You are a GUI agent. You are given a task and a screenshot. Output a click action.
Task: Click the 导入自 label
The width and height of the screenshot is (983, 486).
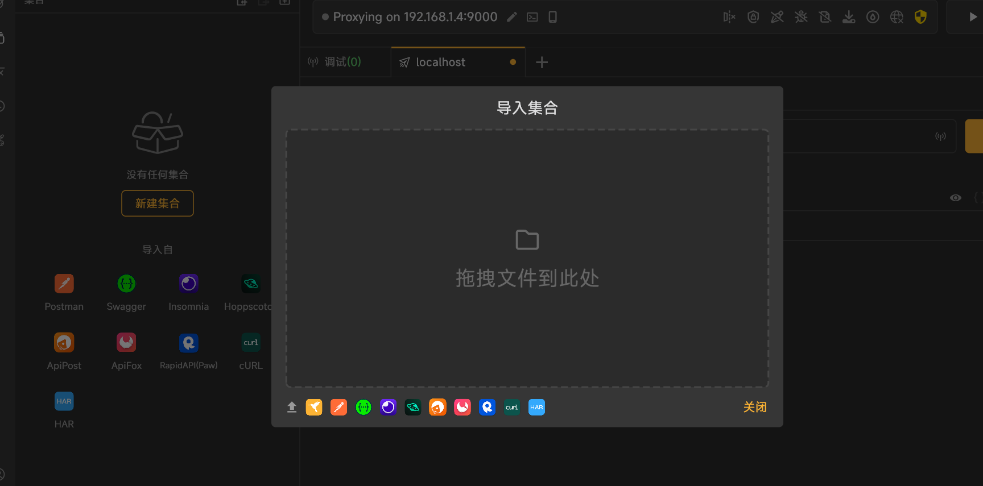158,250
